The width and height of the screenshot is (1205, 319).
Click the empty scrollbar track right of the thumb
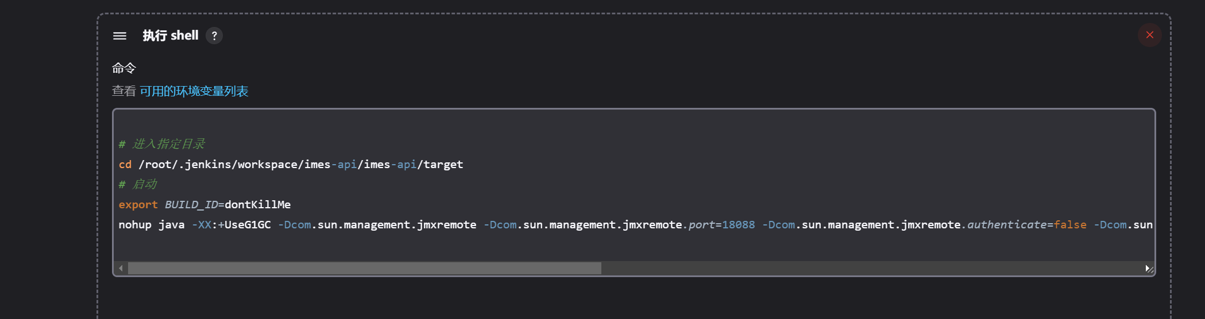coord(870,268)
